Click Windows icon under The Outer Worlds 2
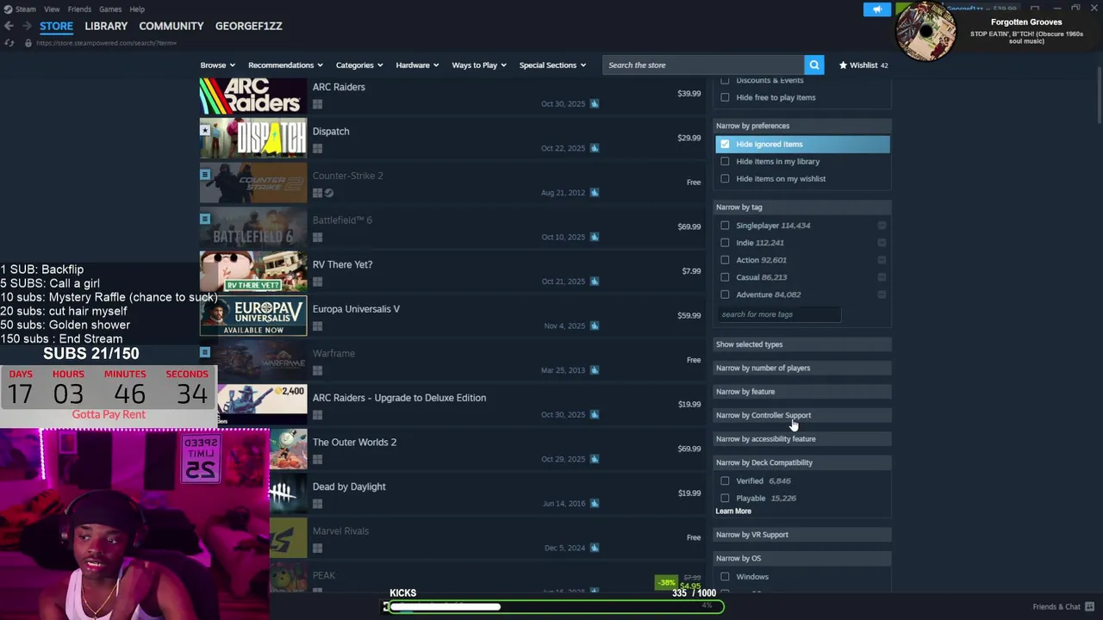 click(x=317, y=460)
